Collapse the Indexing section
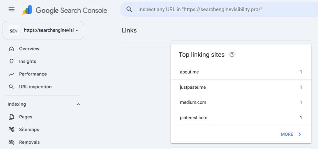 pyautogui.click(x=78, y=104)
